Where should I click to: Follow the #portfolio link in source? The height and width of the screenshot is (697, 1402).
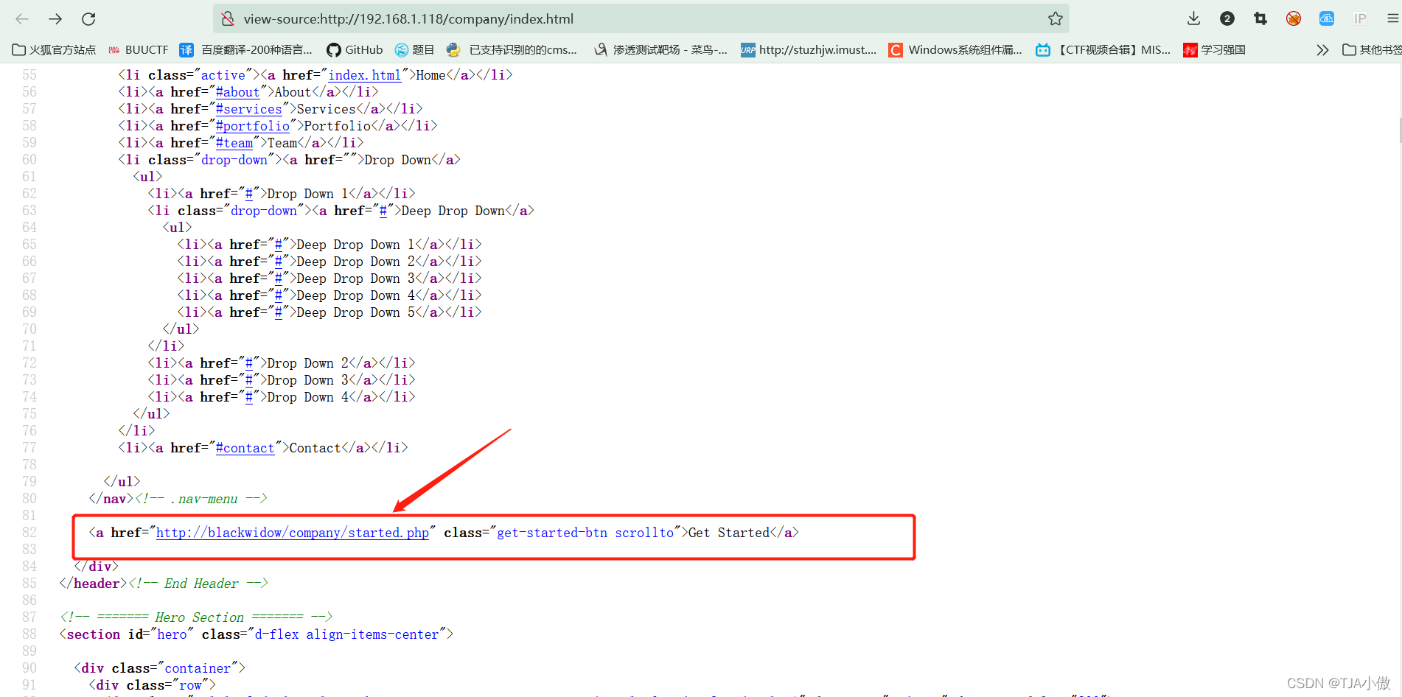(x=252, y=126)
